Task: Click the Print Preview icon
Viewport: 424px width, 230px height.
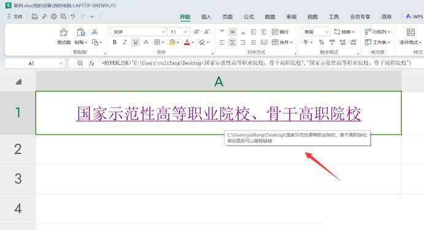Action: tap(63, 17)
